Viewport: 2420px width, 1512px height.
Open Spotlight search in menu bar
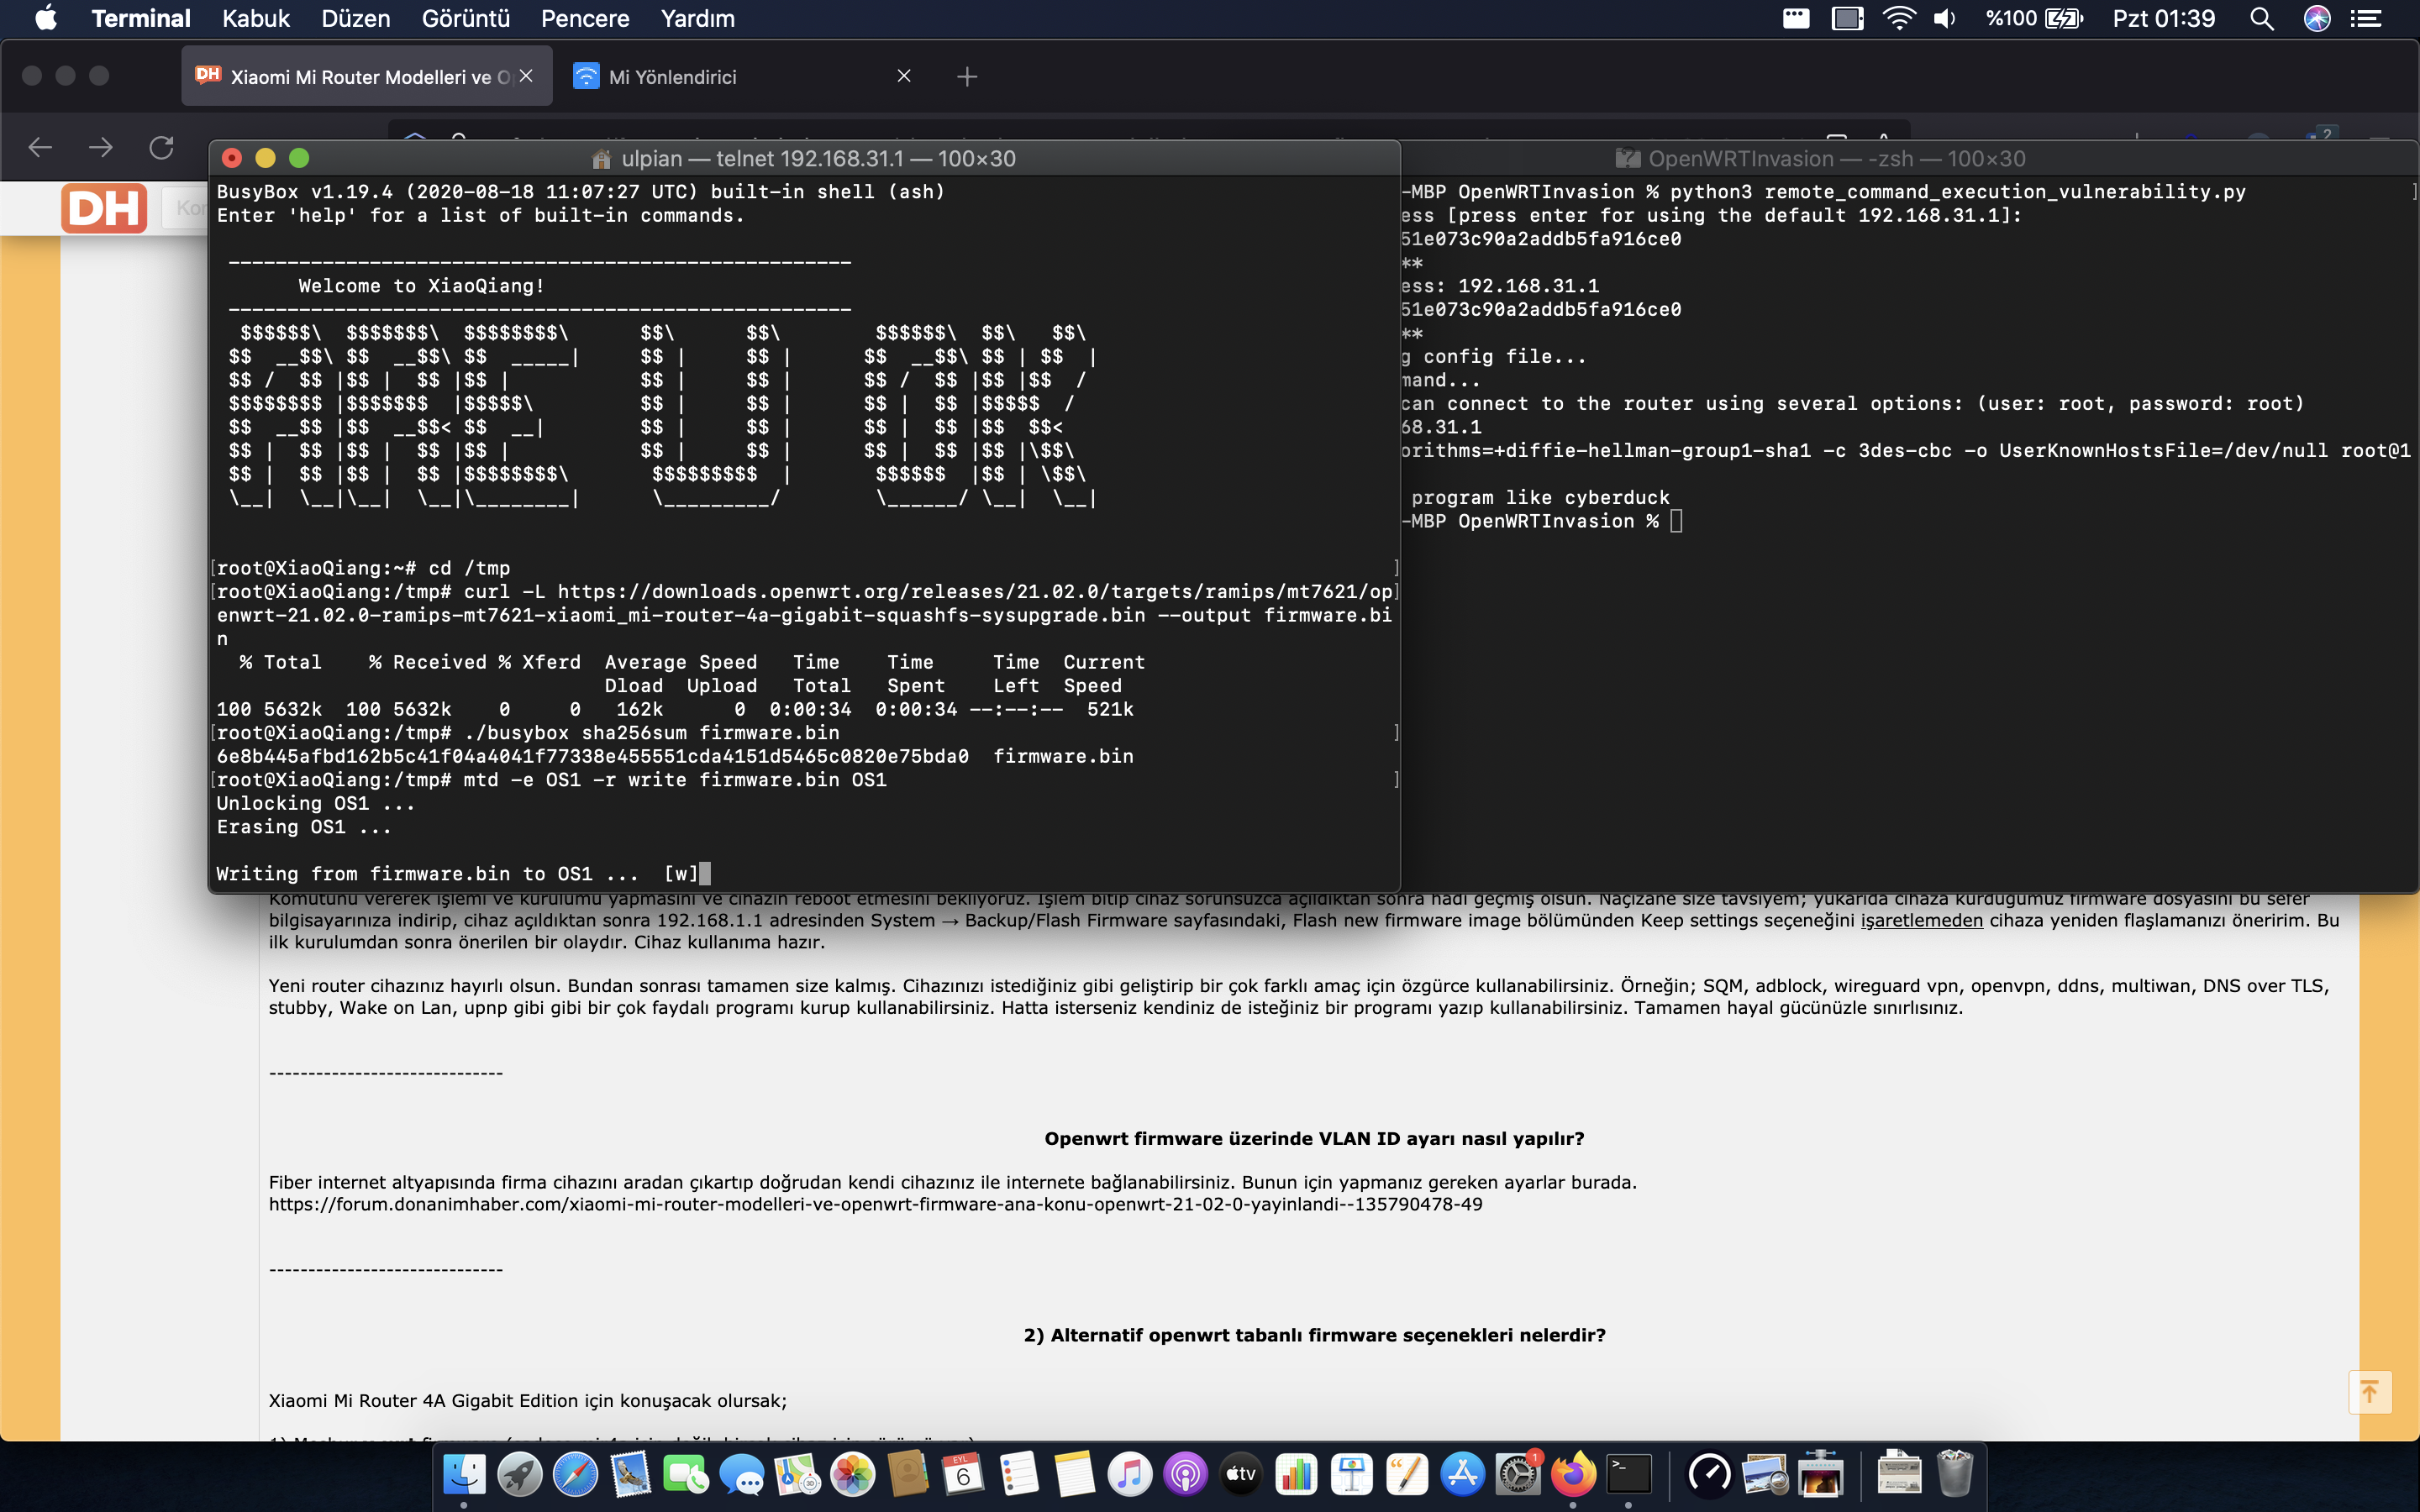pos(2262,18)
